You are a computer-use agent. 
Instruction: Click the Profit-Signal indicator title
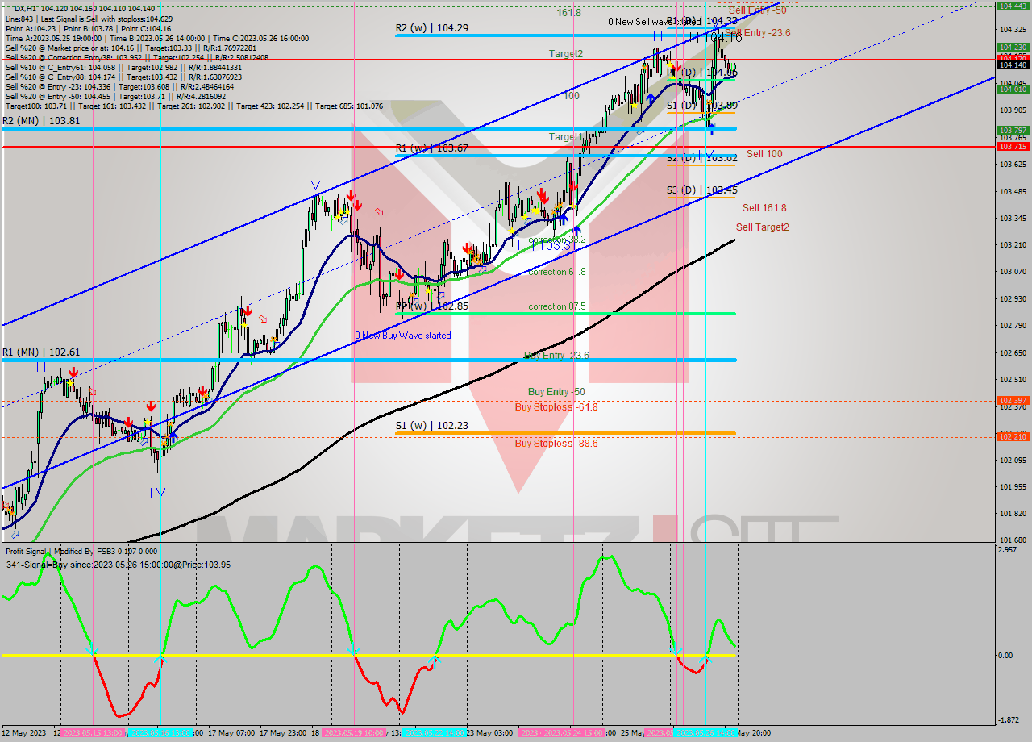pyautogui.click(x=82, y=552)
